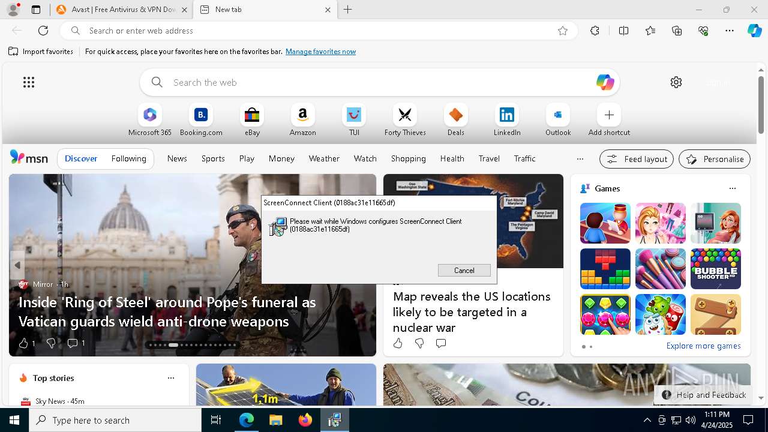Launch Firefox from the taskbar
The width and height of the screenshot is (768, 432).
[x=305, y=420]
